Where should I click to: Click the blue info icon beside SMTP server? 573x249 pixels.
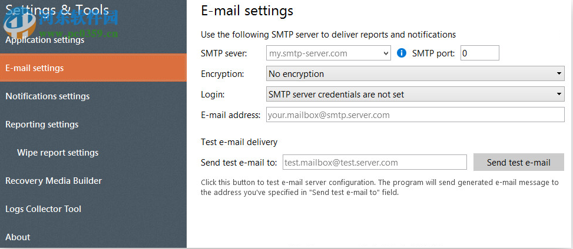coord(402,53)
